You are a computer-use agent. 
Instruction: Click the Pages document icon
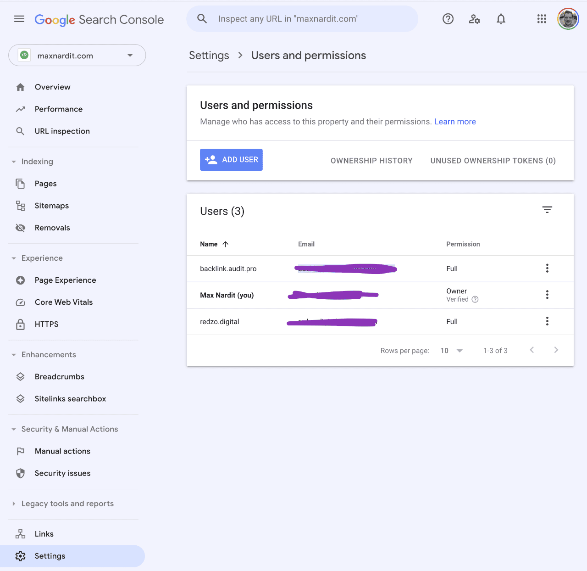(x=20, y=184)
